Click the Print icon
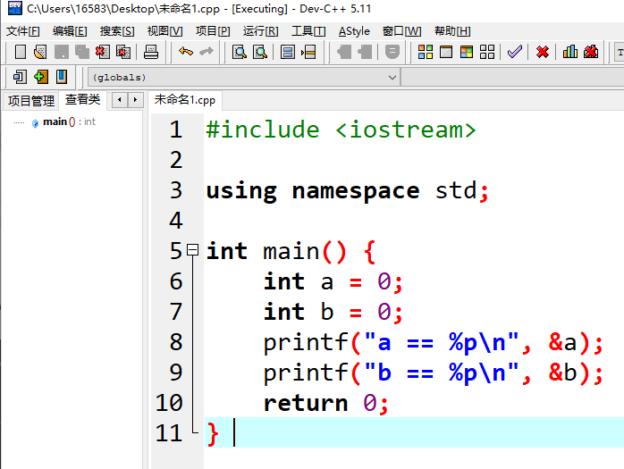 (x=151, y=52)
